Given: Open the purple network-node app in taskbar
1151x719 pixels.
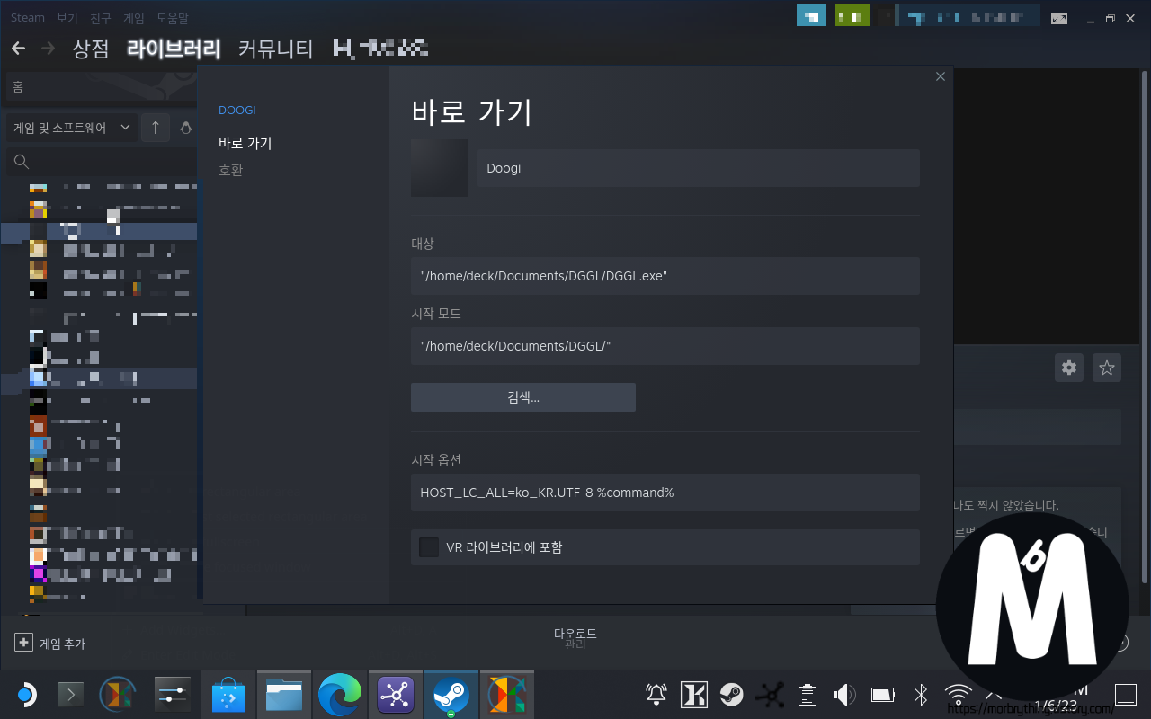Looking at the screenshot, I should click(x=396, y=695).
